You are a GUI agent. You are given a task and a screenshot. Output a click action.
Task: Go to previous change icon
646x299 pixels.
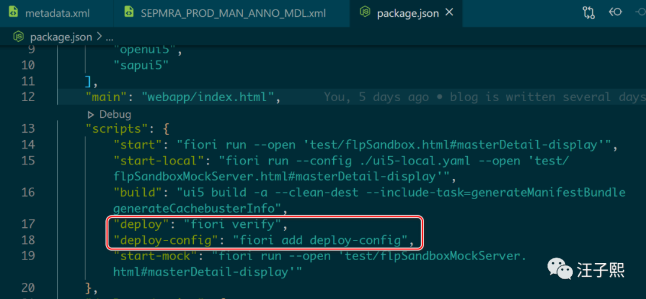(x=615, y=13)
